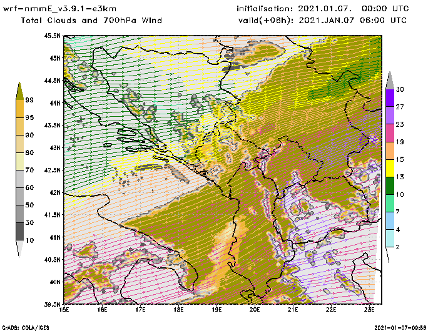Click the model name 'wrf-nmmE_v3.9.1-e3km'
The width and height of the screenshot is (438, 331).
(x=59, y=9)
